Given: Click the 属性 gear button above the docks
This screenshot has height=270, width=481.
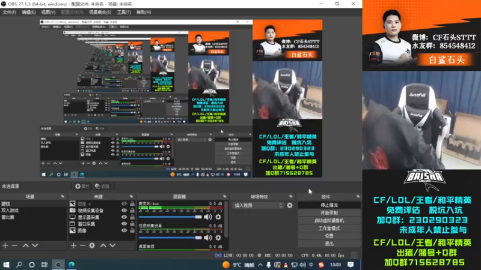Looking at the screenshot, I should point(82,186).
